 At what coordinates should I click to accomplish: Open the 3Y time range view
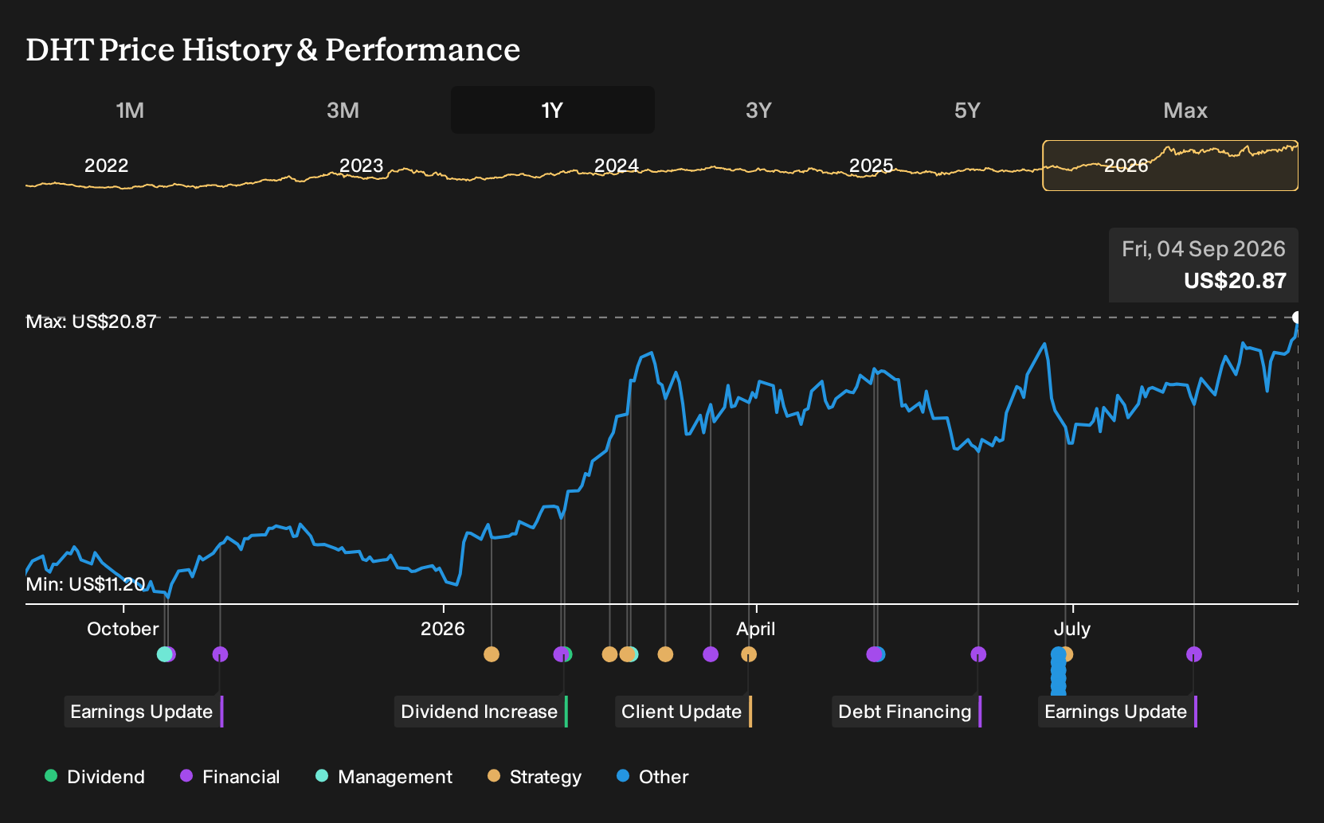[758, 110]
